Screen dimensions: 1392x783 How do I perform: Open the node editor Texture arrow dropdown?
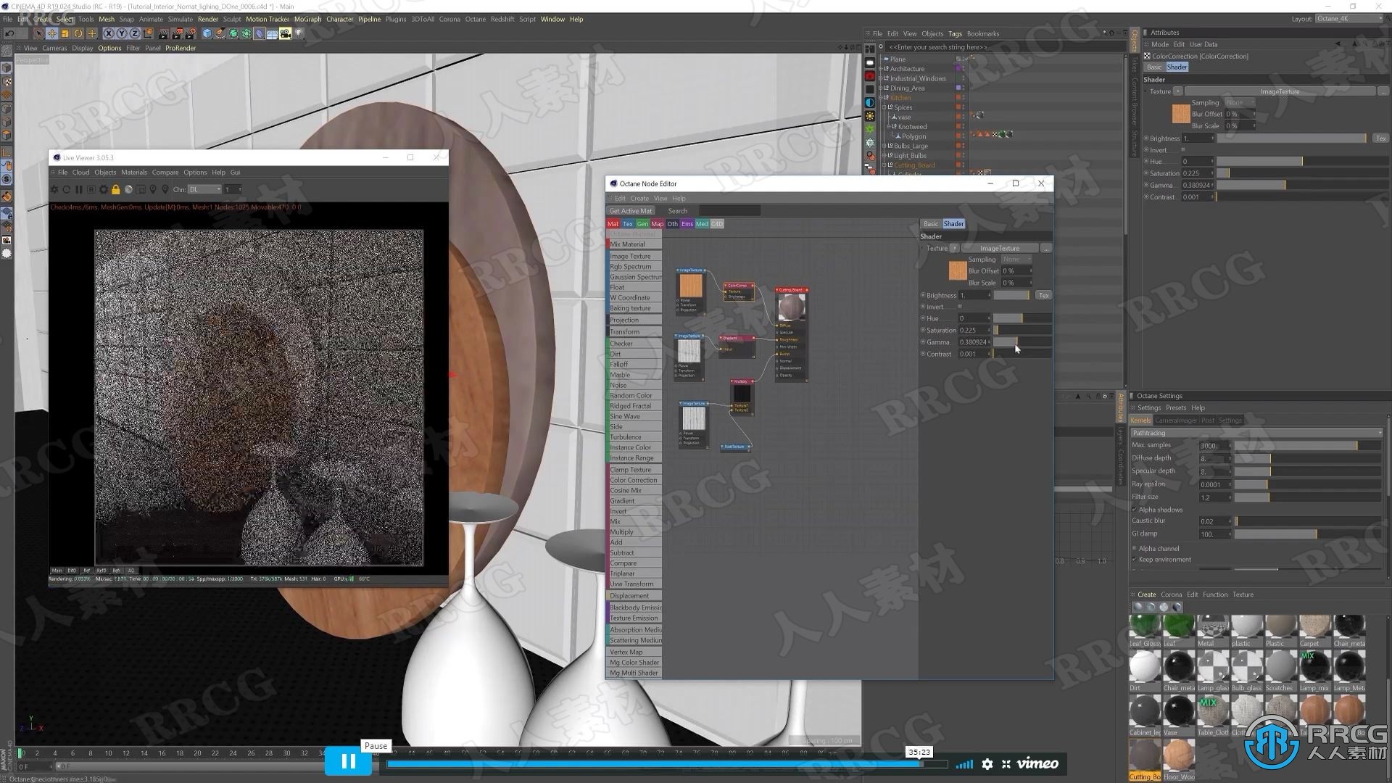[x=955, y=248]
